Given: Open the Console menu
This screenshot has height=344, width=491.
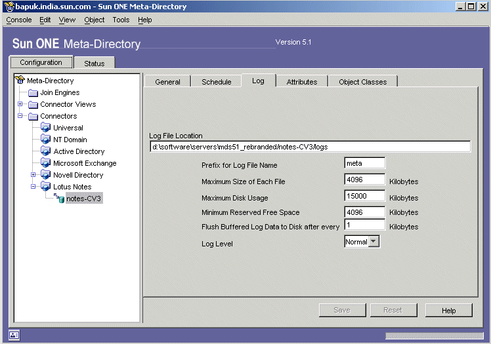Looking at the screenshot, I should (19, 20).
